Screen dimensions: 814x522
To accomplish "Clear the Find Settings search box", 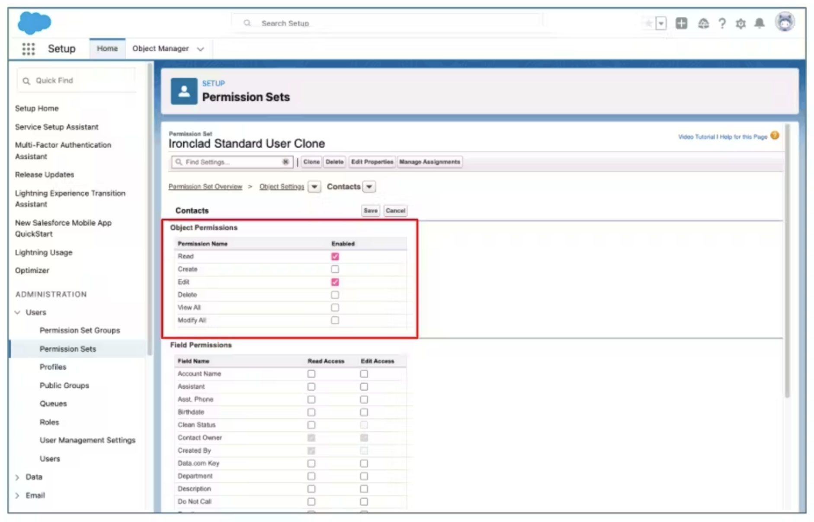I will click(285, 162).
